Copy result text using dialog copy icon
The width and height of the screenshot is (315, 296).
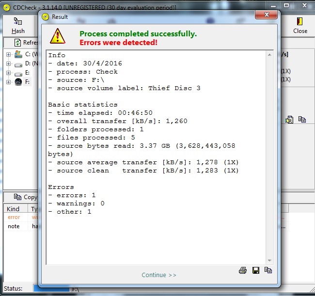268,270
